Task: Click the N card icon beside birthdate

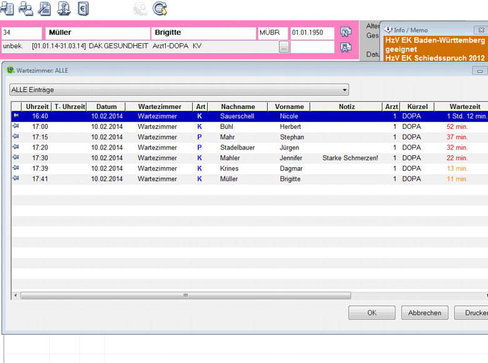Action: pyautogui.click(x=345, y=33)
